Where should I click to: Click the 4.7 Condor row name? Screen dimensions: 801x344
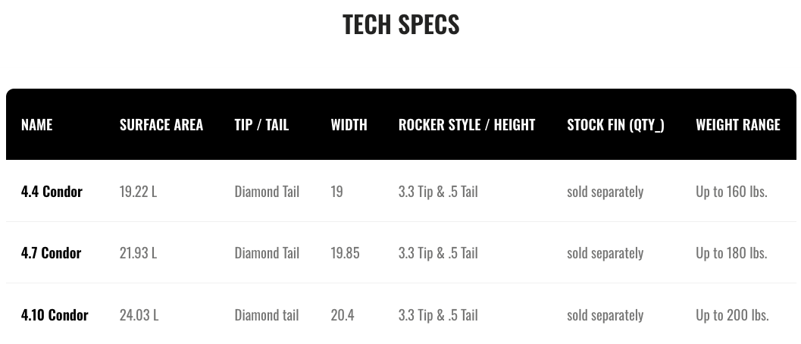51,252
